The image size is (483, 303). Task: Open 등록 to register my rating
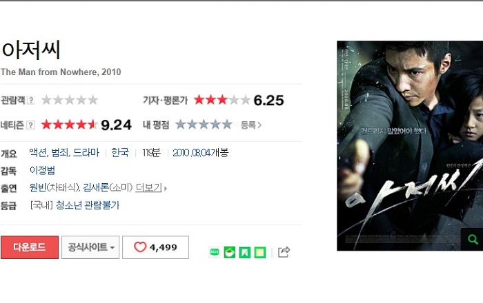point(251,125)
